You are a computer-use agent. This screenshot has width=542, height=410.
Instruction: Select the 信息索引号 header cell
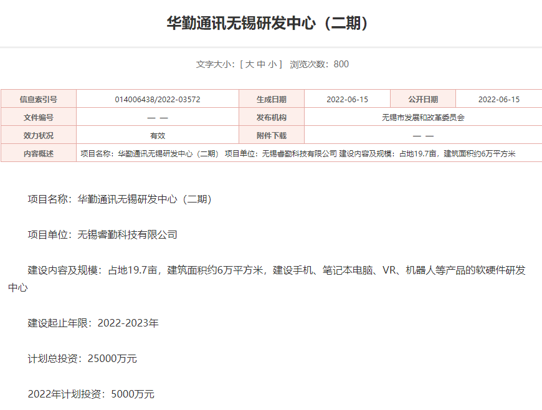click(x=39, y=99)
